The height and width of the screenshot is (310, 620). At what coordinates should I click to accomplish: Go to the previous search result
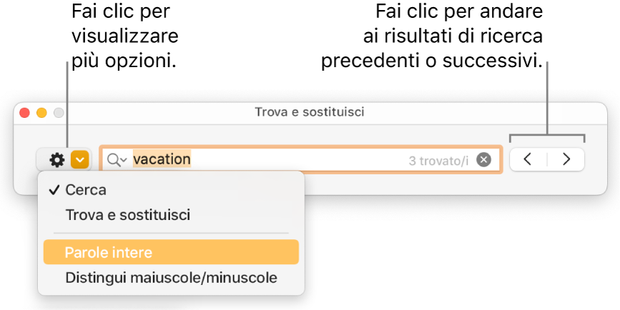[528, 159]
